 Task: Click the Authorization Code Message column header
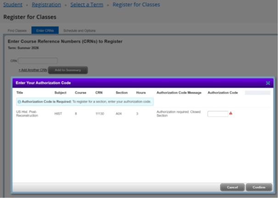click(x=179, y=93)
